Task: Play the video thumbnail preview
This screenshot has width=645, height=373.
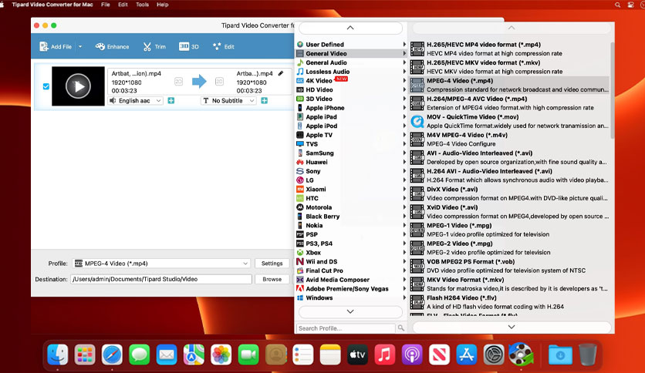Action: pyautogui.click(x=78, y=86)
